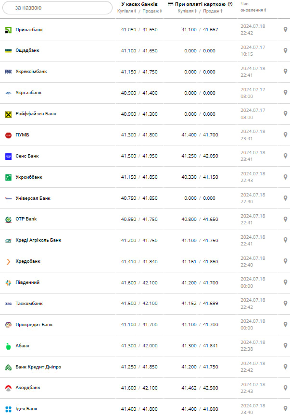Click the location pin for Акордбанк

point(285,388)
